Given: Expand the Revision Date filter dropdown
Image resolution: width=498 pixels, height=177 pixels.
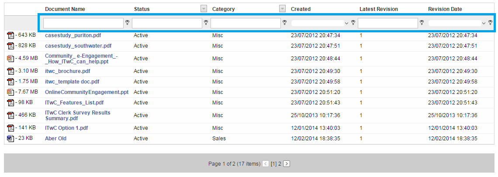Looking at the screenshot, I should tap(484, 23).
